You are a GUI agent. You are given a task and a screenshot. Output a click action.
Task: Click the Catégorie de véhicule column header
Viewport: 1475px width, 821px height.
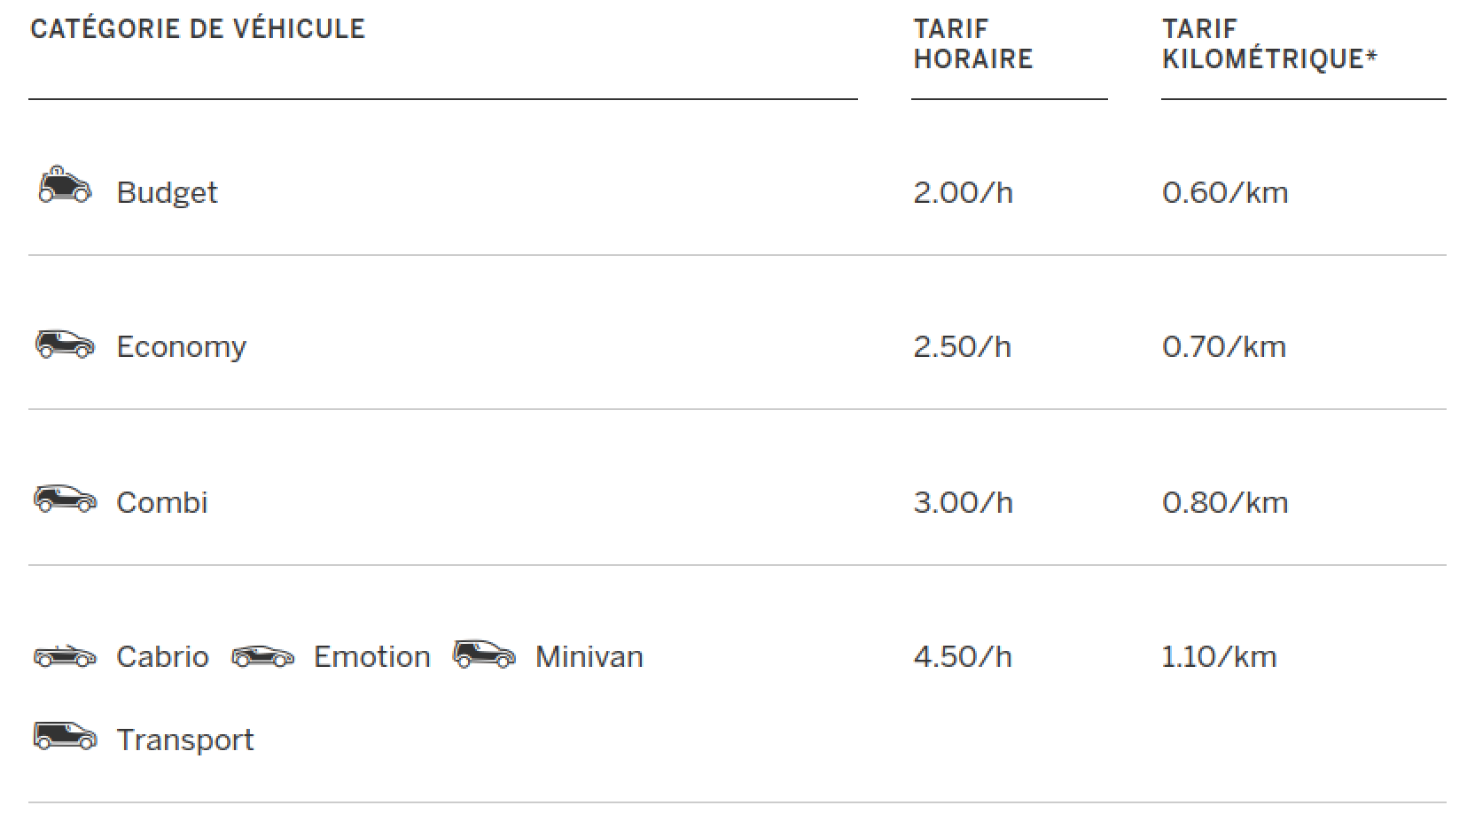[198, 28]
